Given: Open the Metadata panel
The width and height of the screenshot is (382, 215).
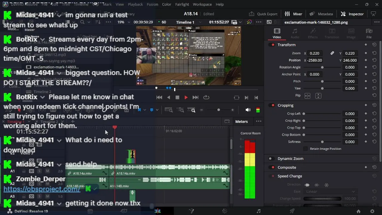Looking at the screenshot, I should 321,14.
